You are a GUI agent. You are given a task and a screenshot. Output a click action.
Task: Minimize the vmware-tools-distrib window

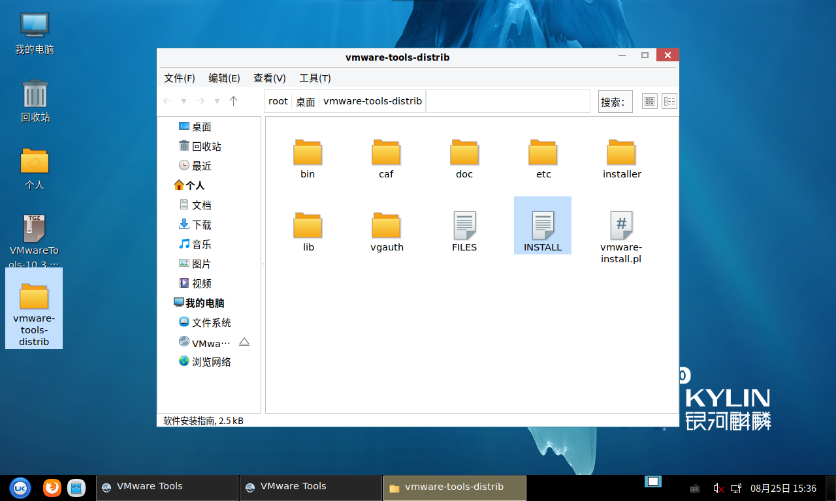pyautogui.click(x=623, y=55)
